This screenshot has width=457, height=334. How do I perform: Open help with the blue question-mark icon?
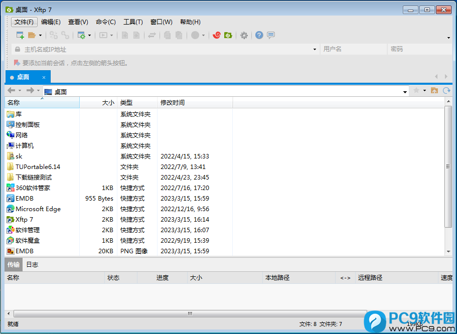point(259,35)
